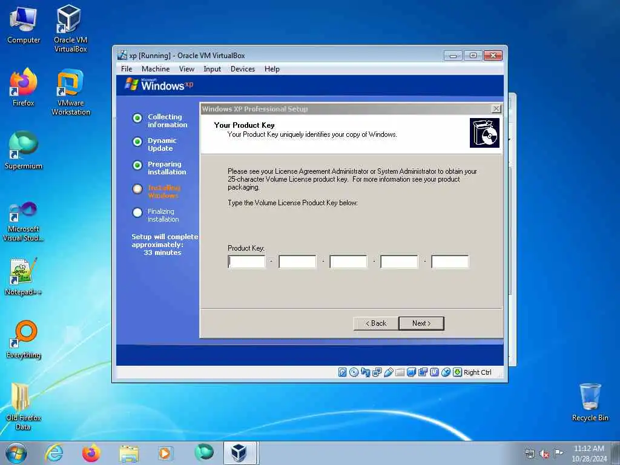Click the display settings status icon
This screenshot has width=620, height=465.
tap(411, 372)
